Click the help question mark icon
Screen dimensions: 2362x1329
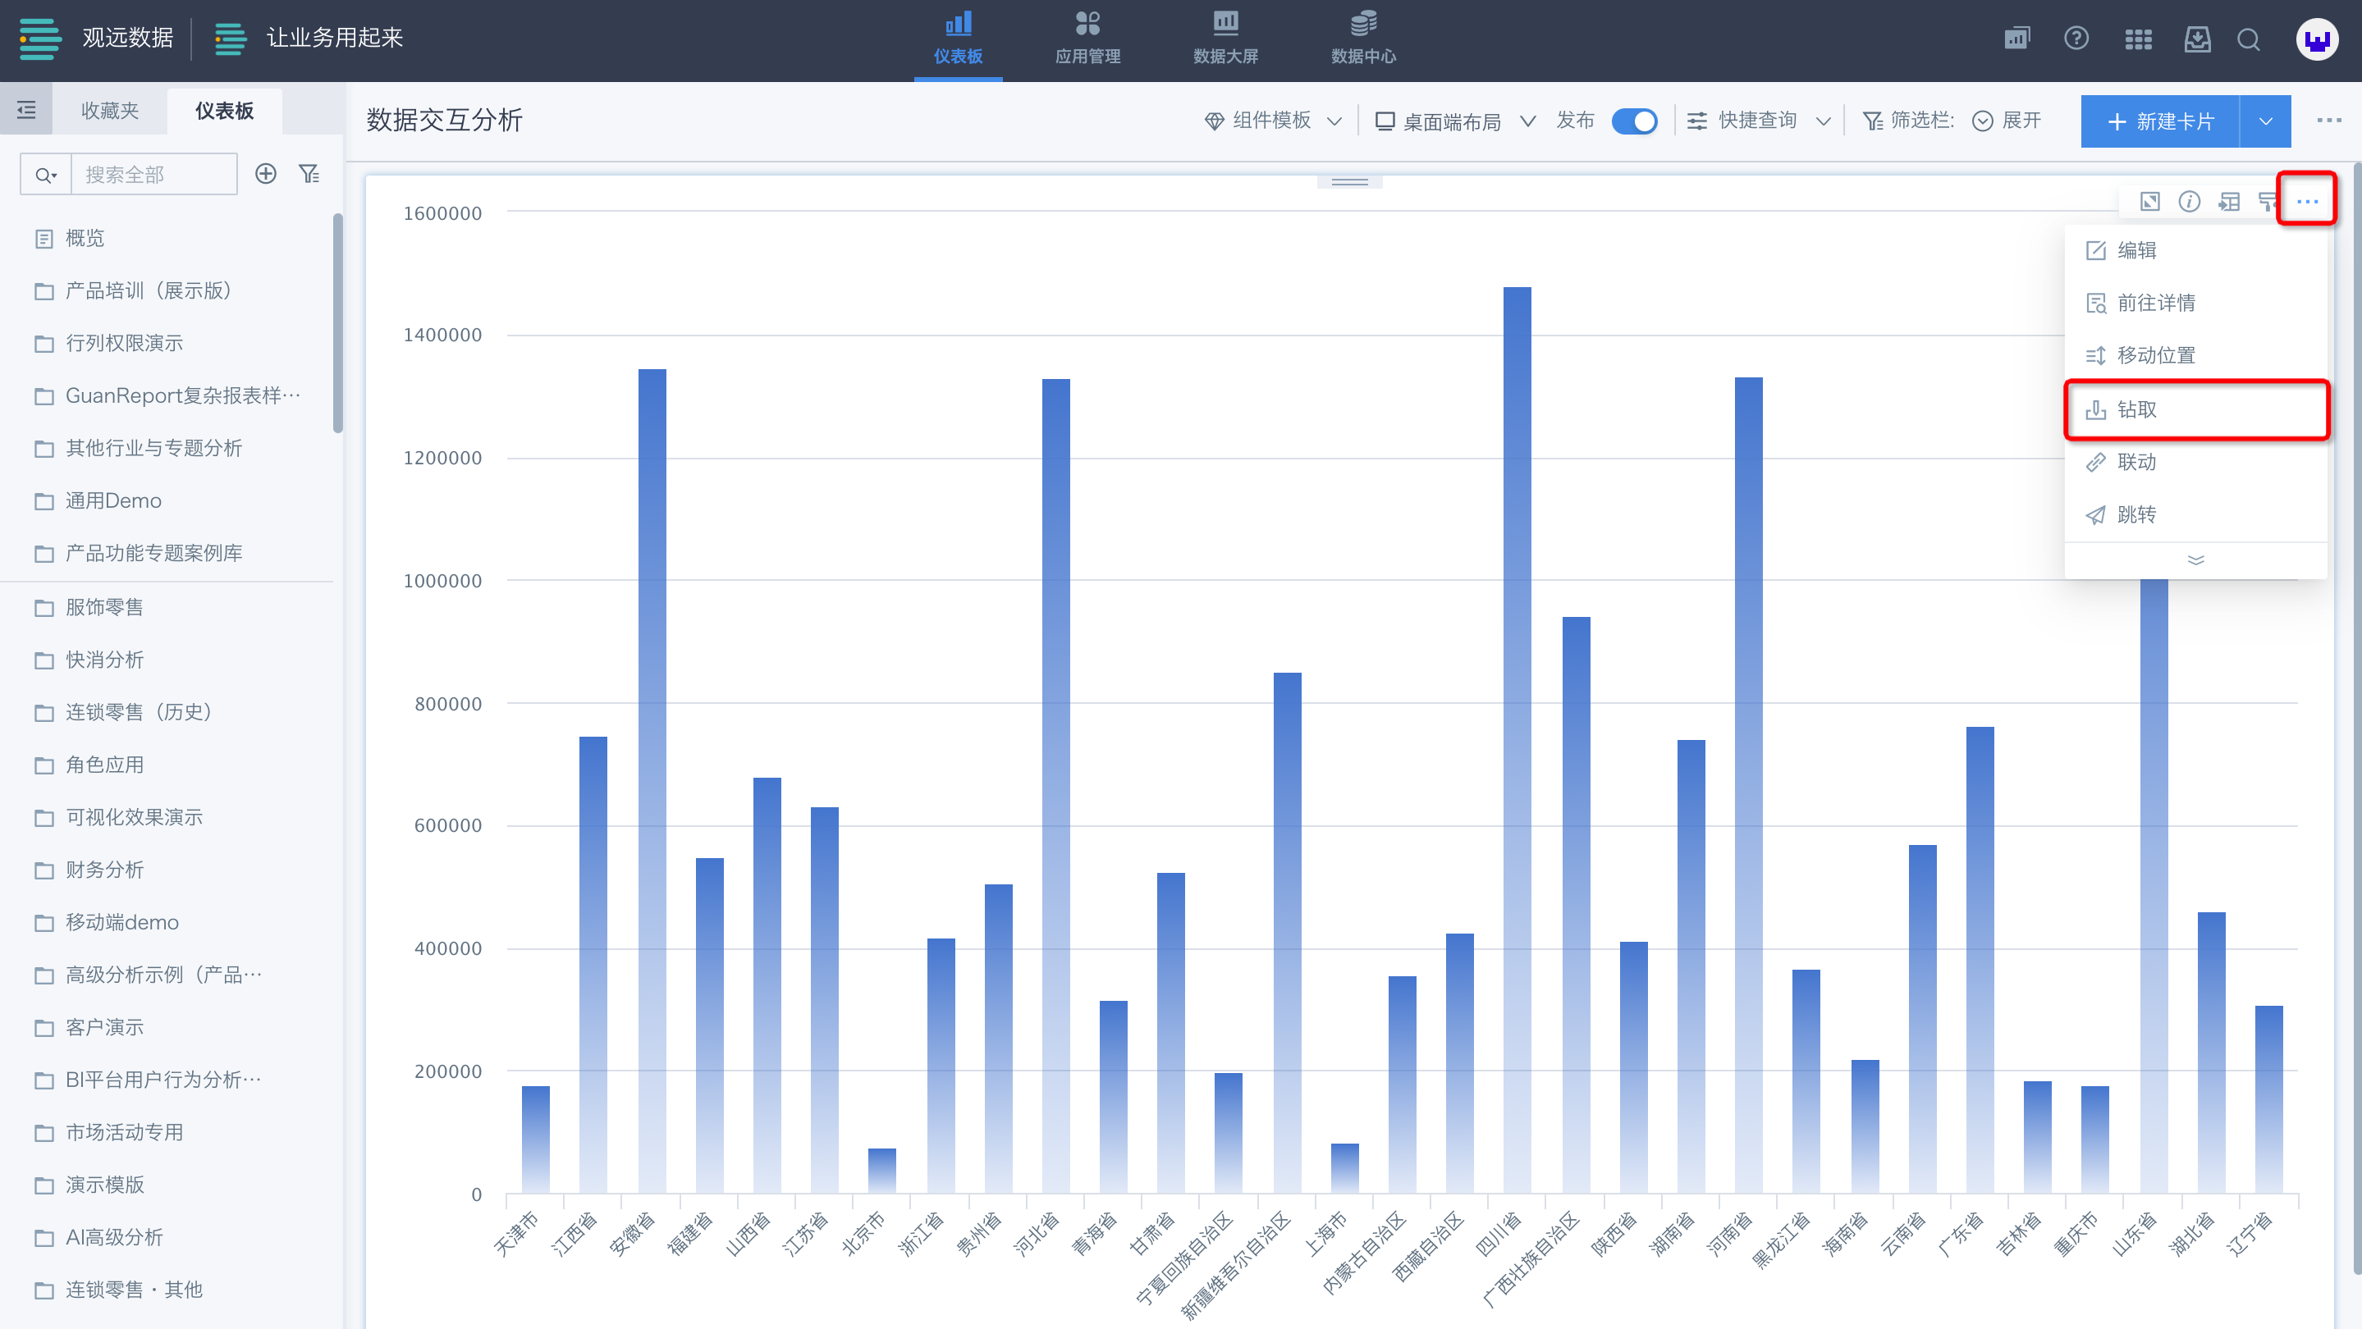[2076, 39]
